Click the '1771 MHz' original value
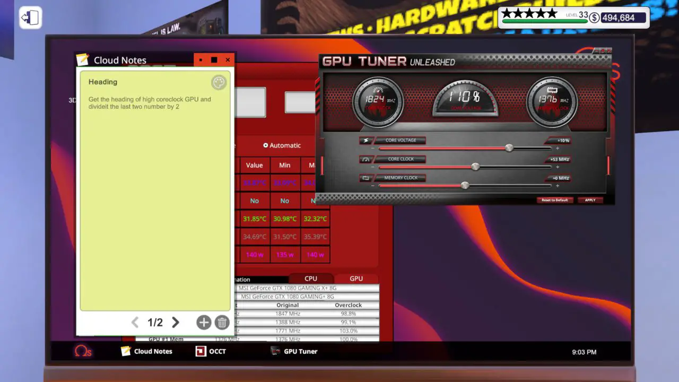Screen dimensions: 679x382 click(288, 331)
